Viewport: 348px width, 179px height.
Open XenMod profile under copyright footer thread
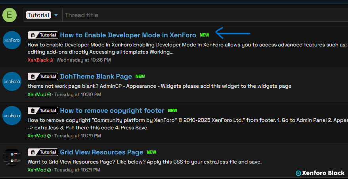click(37, 136)
